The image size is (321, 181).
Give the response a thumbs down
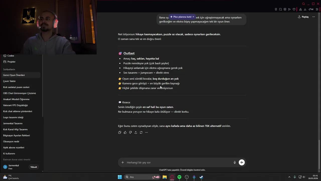[130, 132]
